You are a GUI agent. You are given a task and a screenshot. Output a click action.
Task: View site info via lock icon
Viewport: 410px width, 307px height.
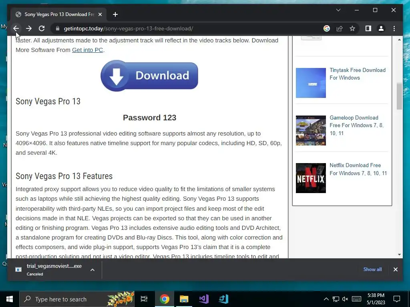58,28
